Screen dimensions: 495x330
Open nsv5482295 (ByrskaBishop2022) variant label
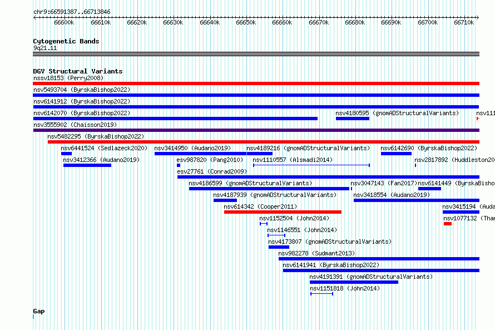tap(96, 136)
